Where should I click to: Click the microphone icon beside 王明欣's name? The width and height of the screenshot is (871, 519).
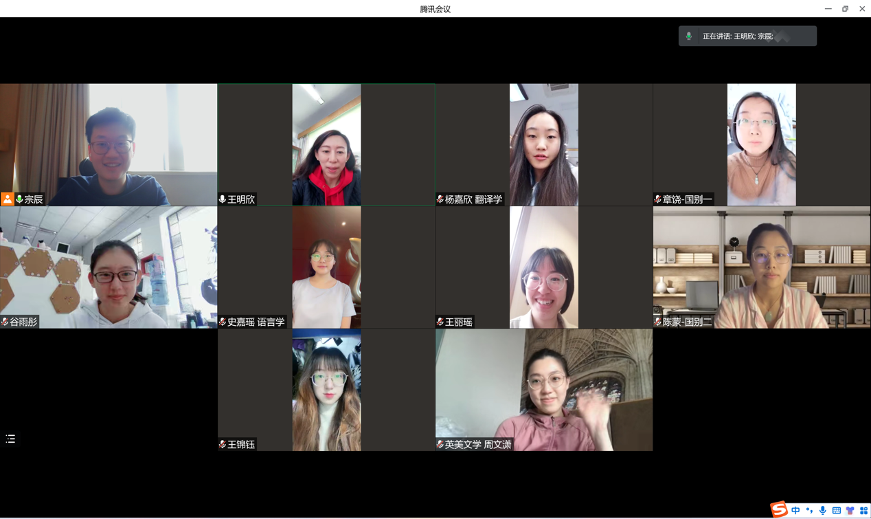(x=223, y=199)
